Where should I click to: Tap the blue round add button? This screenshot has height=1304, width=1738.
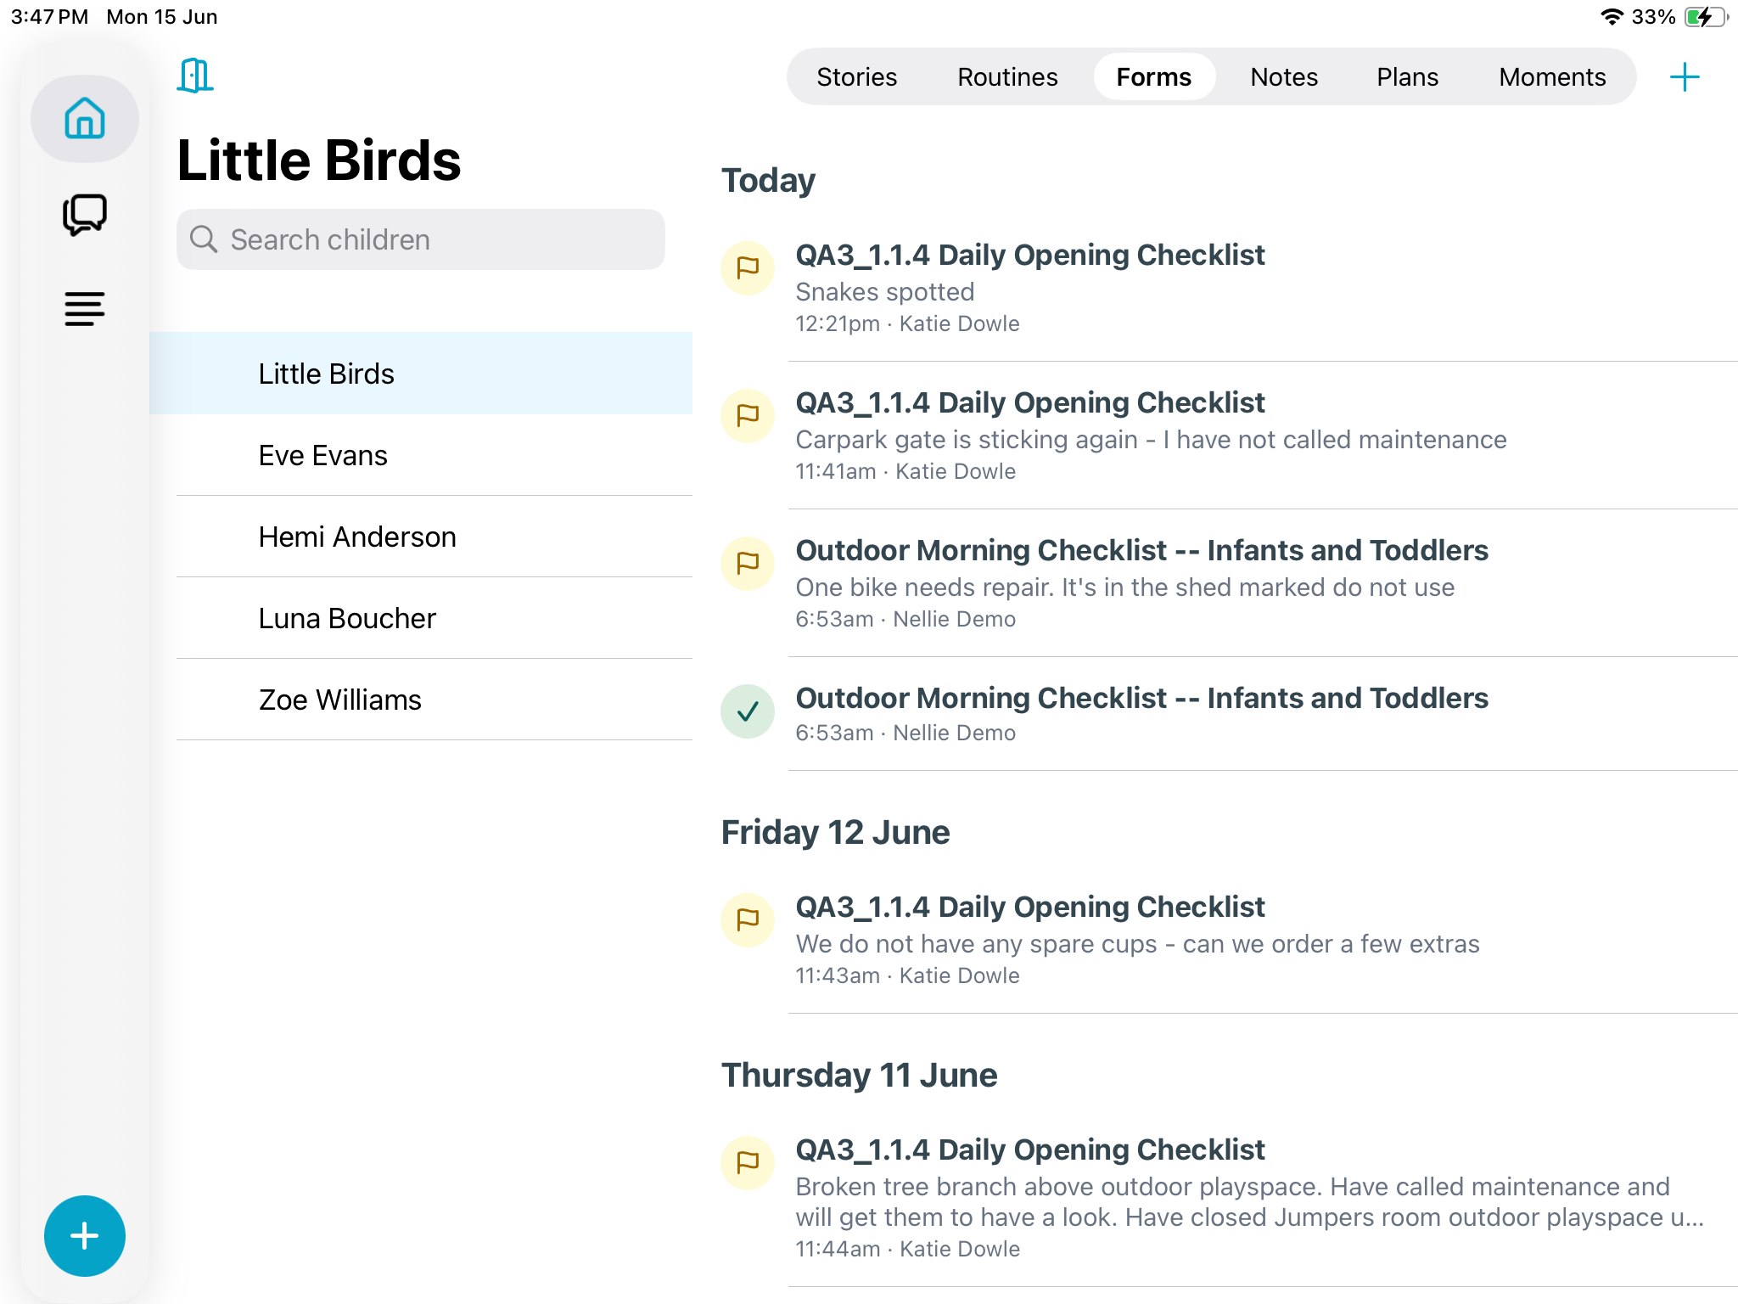click(85, 1235)
